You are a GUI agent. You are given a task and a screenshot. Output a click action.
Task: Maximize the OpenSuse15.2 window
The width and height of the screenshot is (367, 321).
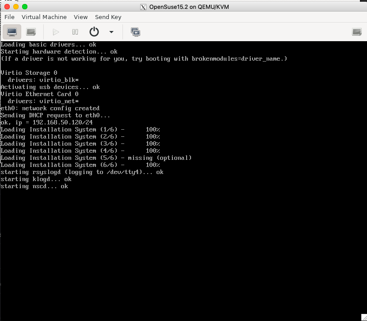point(25,7)
